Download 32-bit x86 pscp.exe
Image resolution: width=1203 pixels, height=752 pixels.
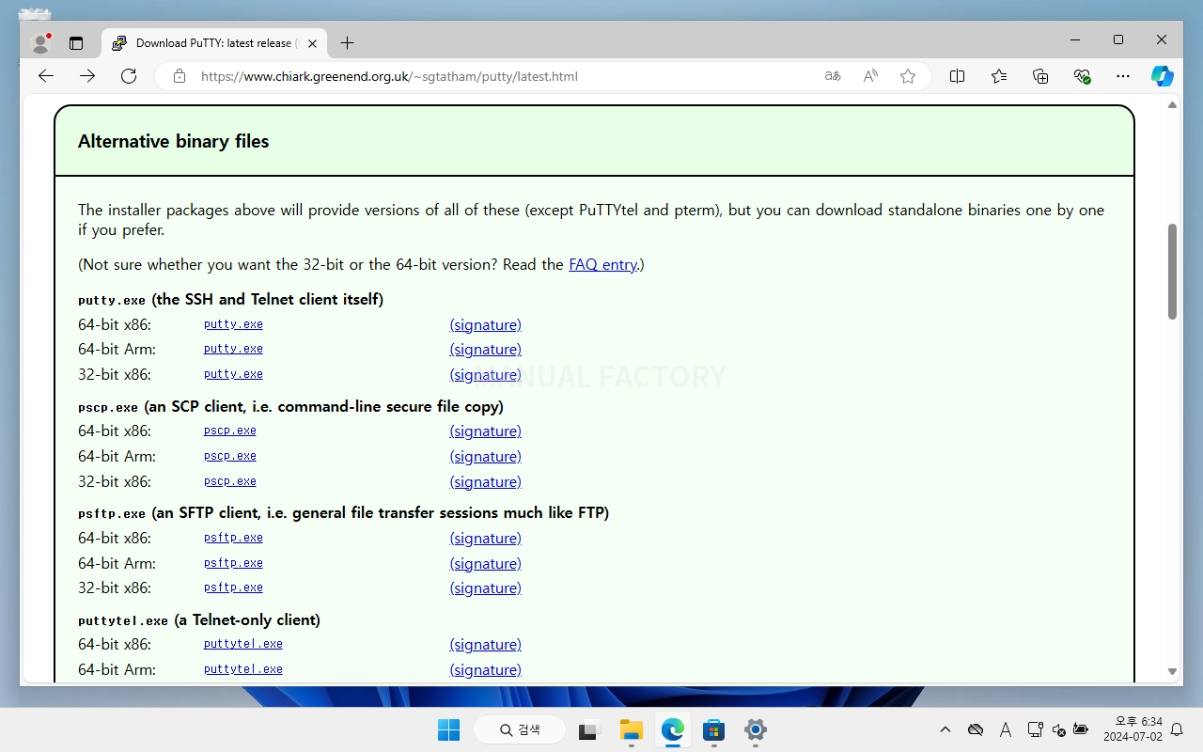pyautogui.click(x=230, y=481)
